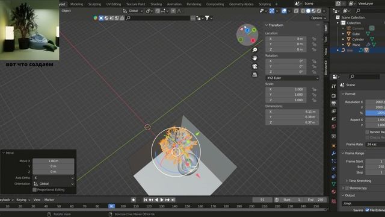This screenshot has width=385, height=217.
Task: Expand the Cube item in outliner
Action: coord(343,34)
